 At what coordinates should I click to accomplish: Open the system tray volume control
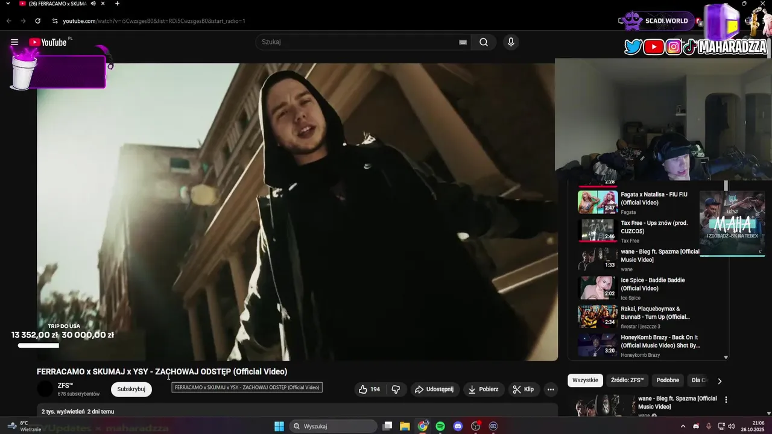point(732,426)
